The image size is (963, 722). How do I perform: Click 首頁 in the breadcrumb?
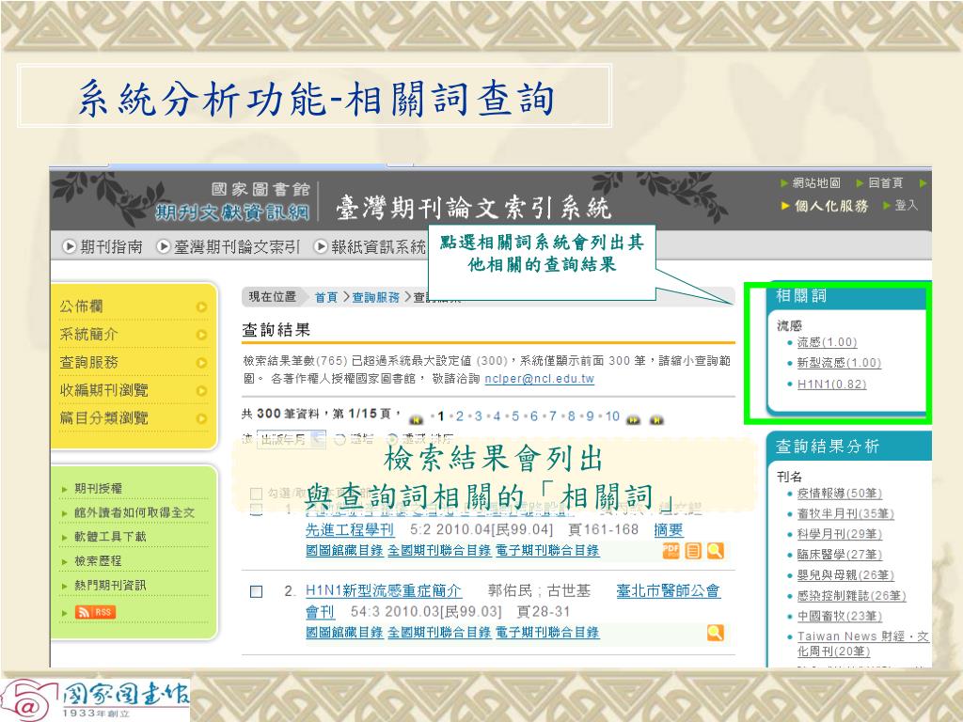coord(326,297)
